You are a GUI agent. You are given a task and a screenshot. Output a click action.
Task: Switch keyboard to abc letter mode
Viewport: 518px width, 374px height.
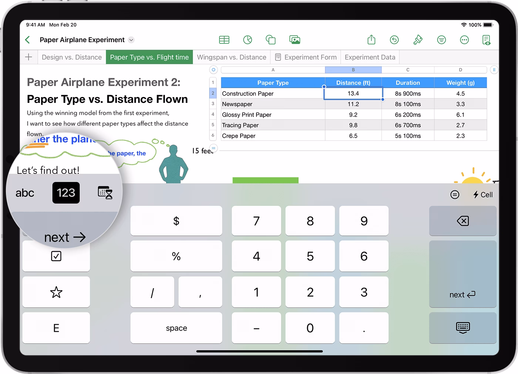25,193
